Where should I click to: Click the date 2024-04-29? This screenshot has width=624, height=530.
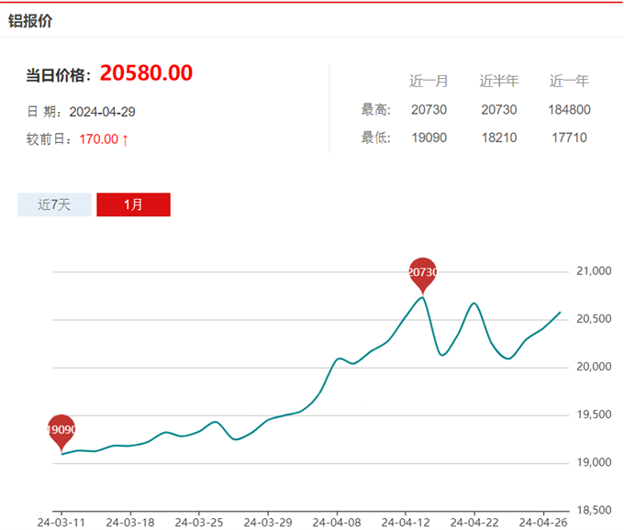click(x=103, y=112)
